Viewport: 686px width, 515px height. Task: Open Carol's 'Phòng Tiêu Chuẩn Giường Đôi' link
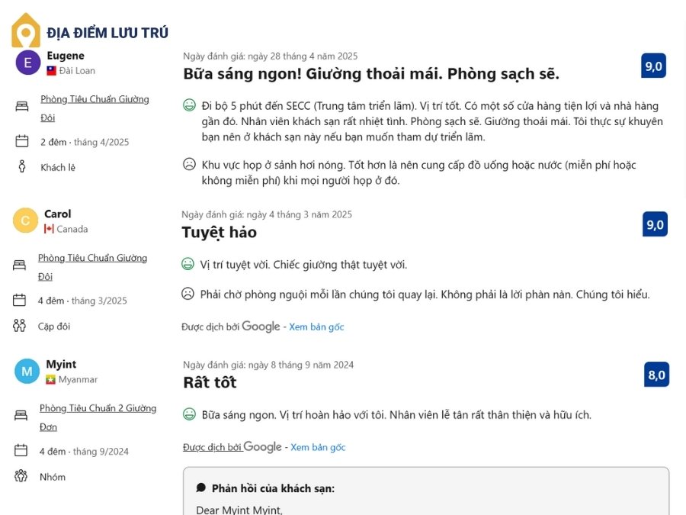(92, 258)
